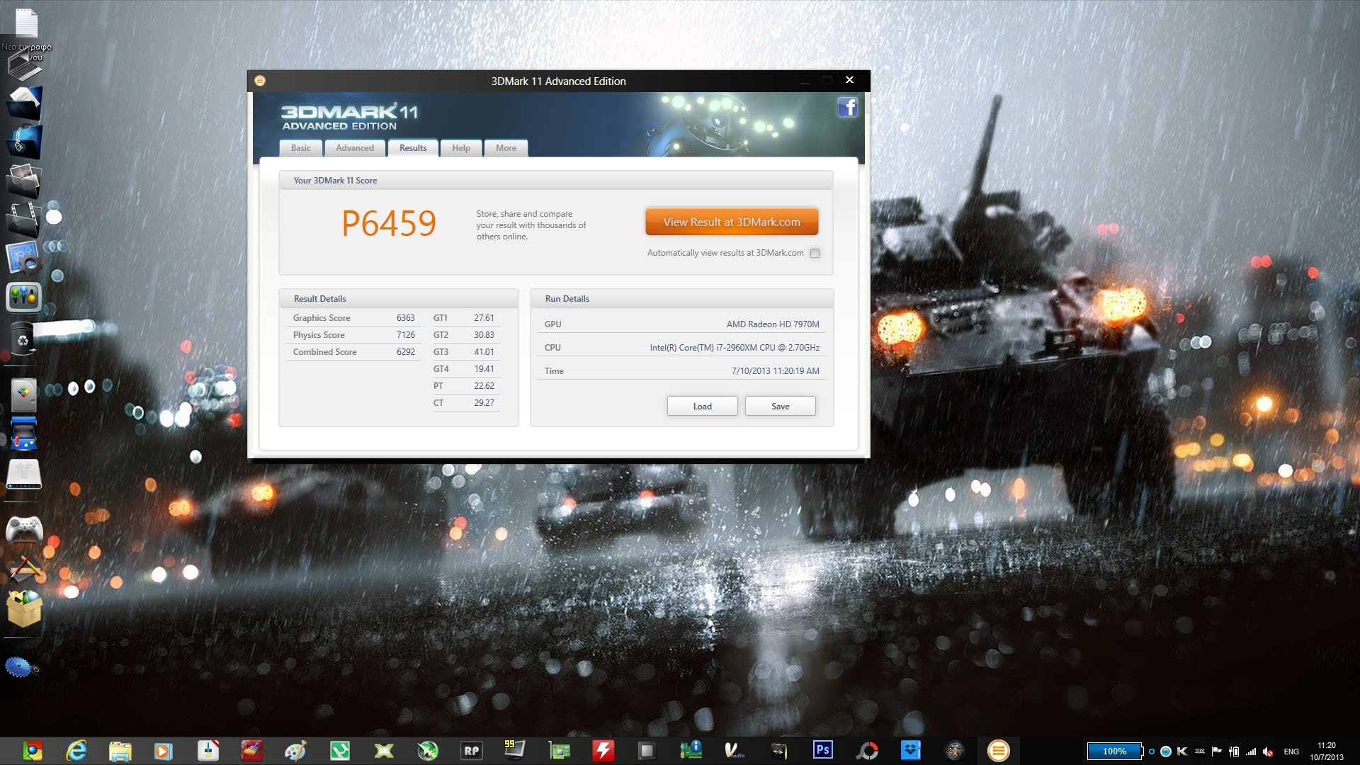Image resolution: width=1360 pixels, height=765 pixels.
Task: Launch Internet Explorer from the taskbar
Action: (x=76, y=750)
